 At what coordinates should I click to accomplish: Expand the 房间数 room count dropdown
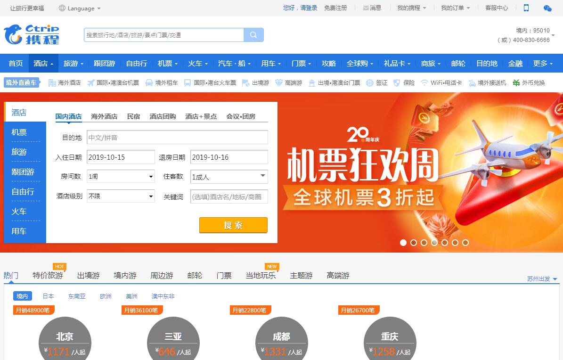[121, 177]
